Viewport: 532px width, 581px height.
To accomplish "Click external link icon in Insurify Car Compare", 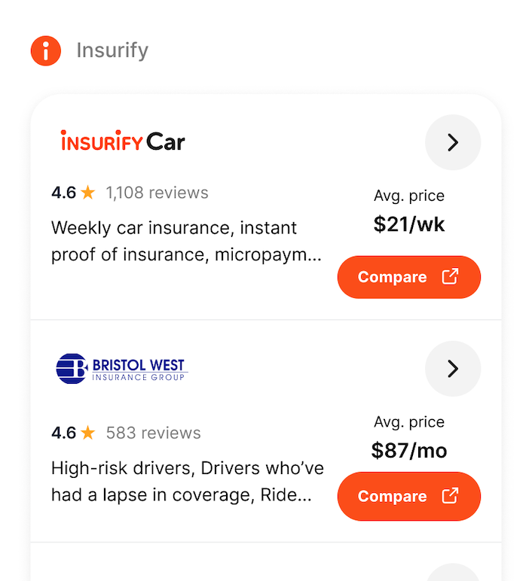I will coord(450,276).
